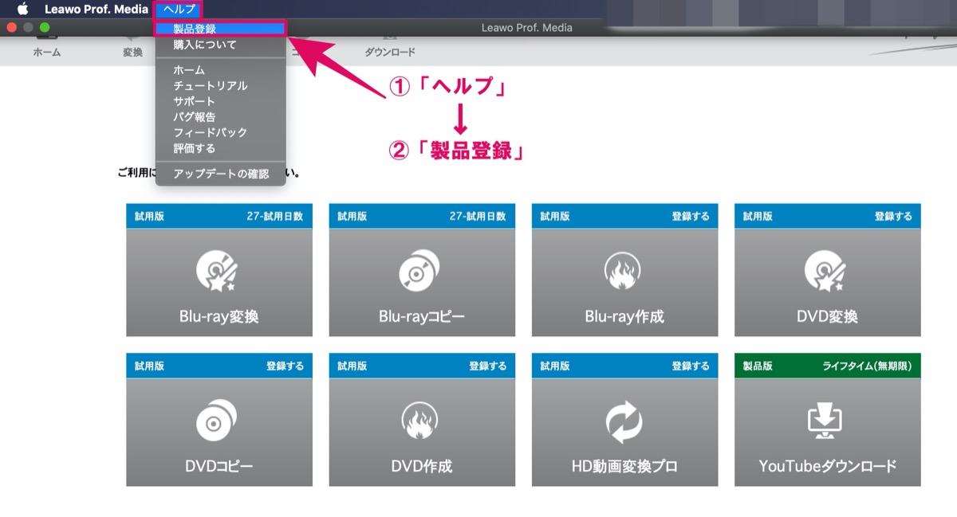Open the DVD変換 module icon
957x517 pixels.
(x=827, y=271)
